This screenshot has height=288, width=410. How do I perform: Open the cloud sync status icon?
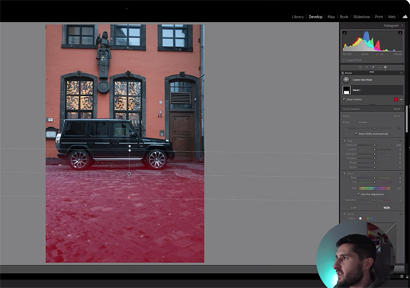click(405, 16)
